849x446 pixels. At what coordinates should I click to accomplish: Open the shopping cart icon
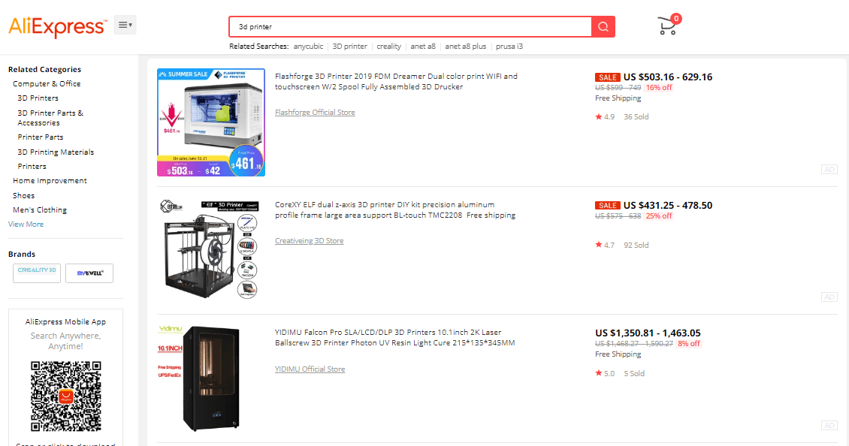pyautogui.click(x=668, y=26)
